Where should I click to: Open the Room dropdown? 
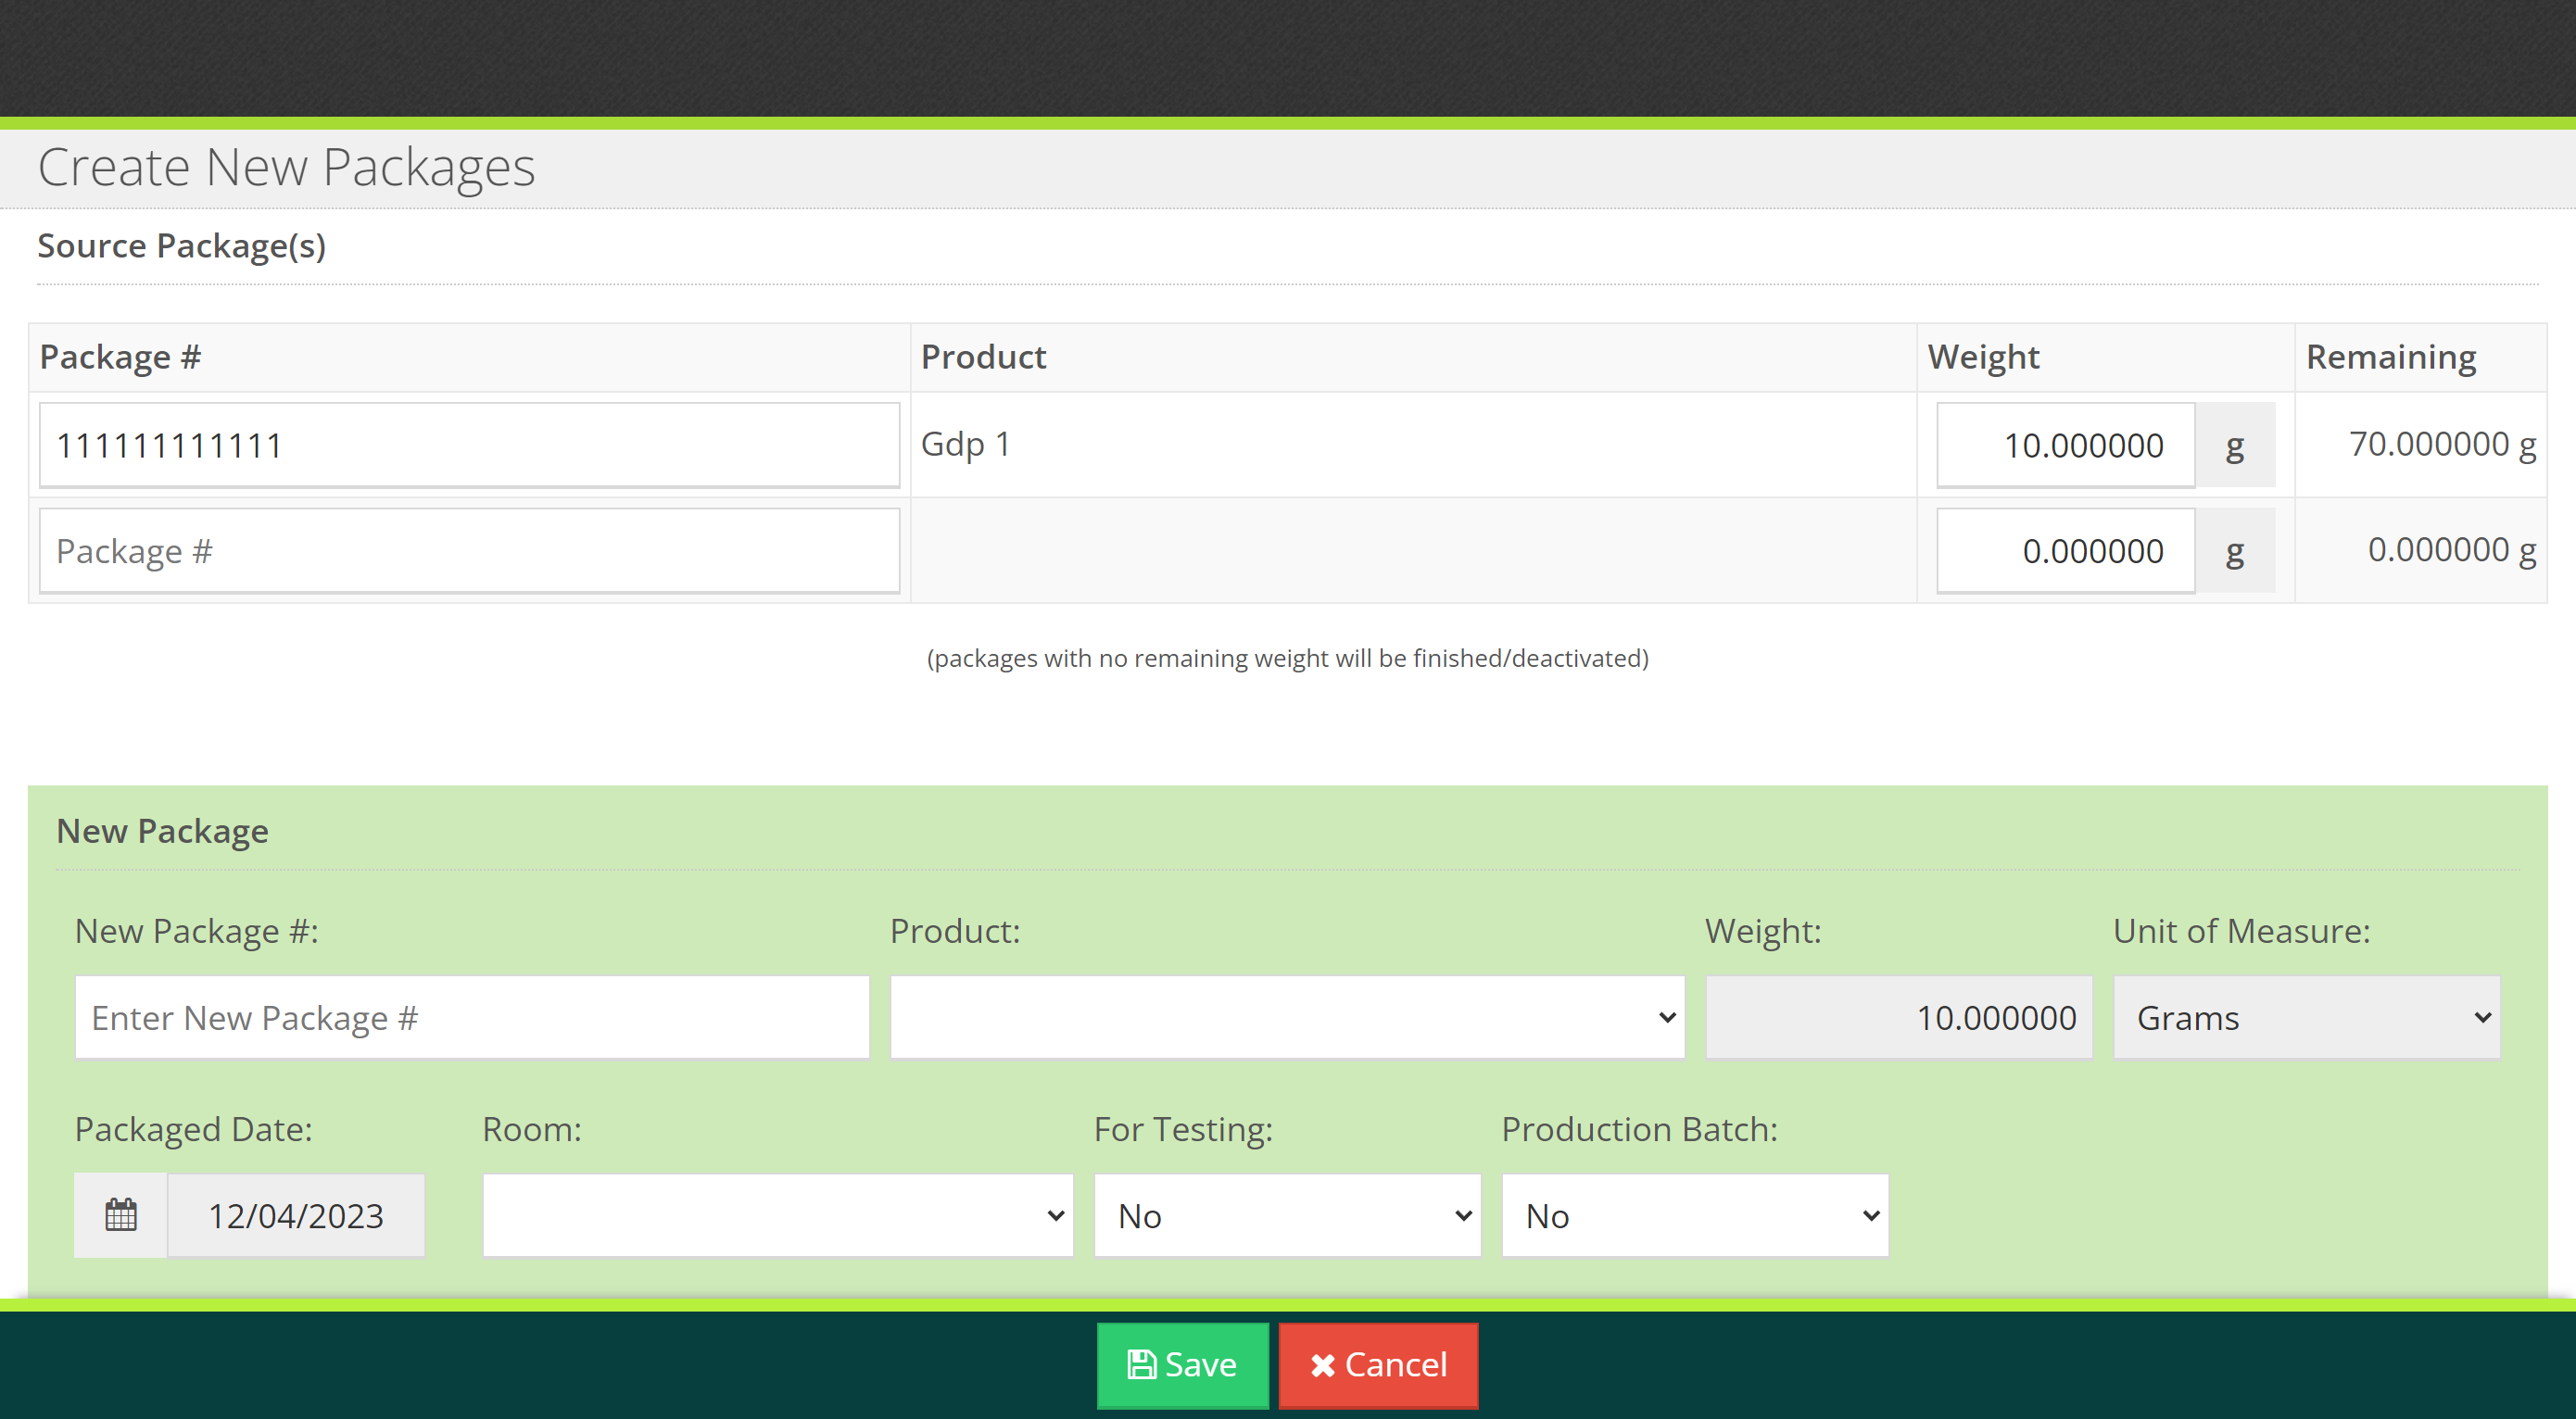tap(778, 1215)
